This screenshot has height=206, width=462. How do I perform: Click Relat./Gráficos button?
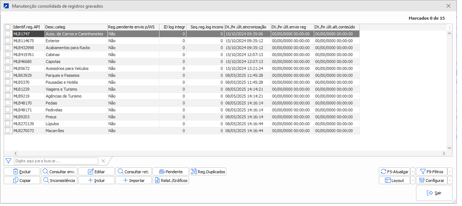[171, 180]
